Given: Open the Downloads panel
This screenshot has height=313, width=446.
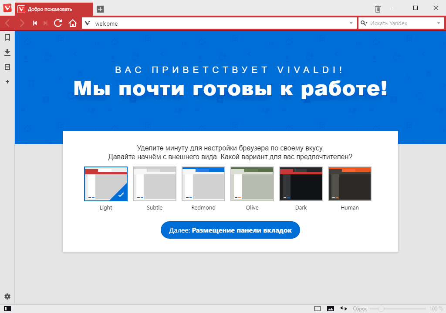Looking at the screenshot, I should [7, 52].
